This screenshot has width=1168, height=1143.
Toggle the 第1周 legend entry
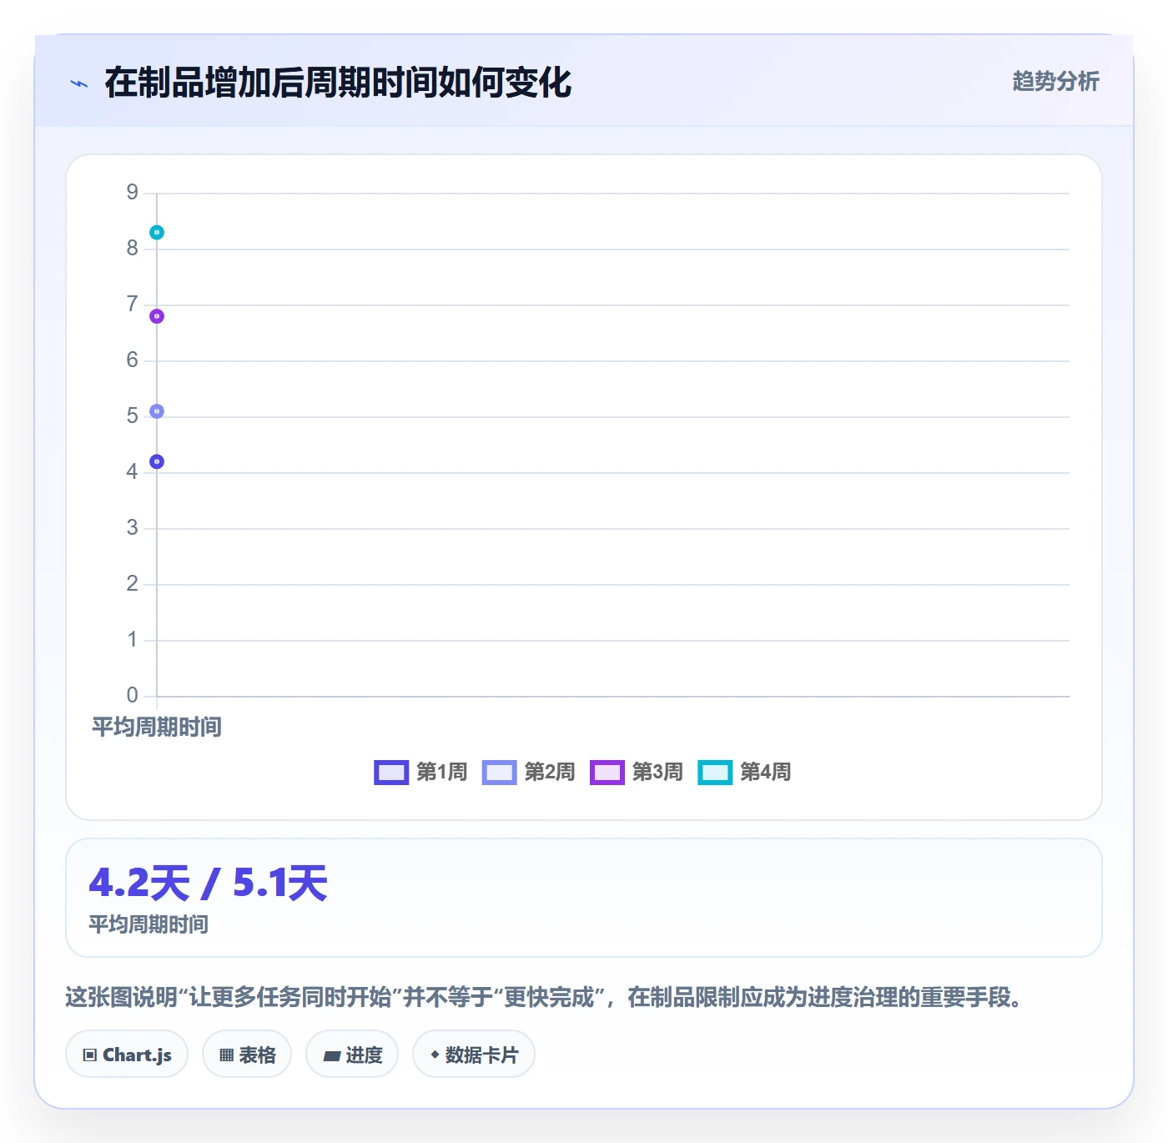(x=420, y=773)
